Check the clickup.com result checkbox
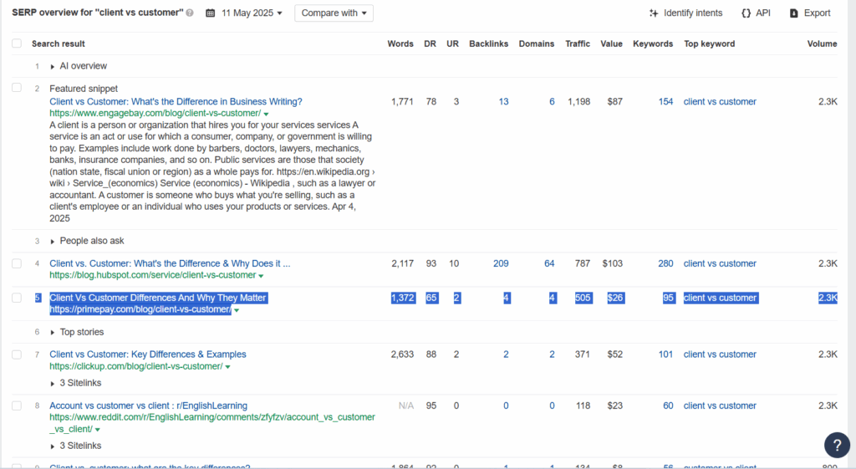The width and height of the screenshot is (856, 469). point(17,354)
